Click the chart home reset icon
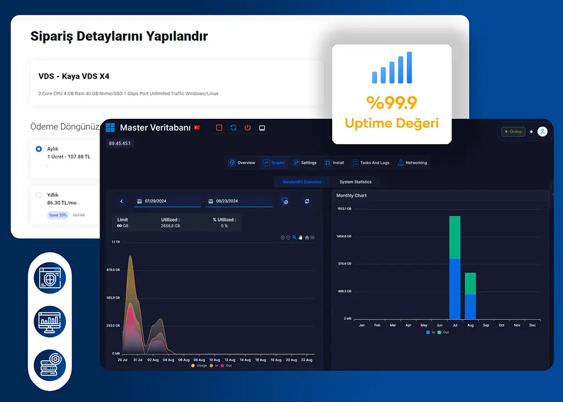 click(x=307, y=238)
